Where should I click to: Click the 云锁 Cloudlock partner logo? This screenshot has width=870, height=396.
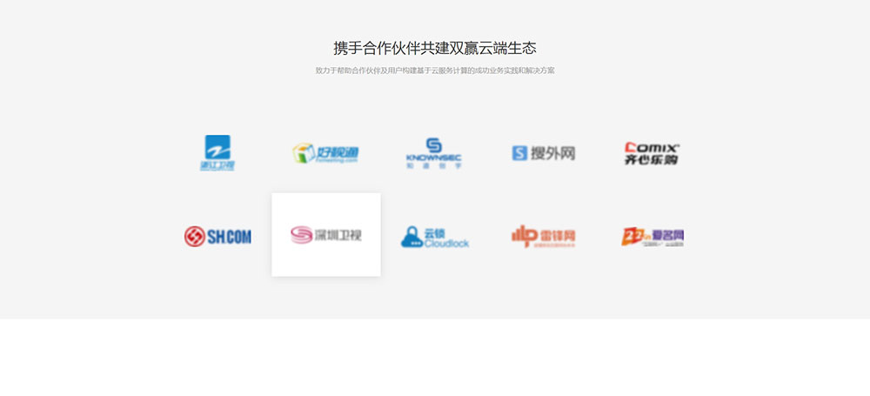(435, 237)
